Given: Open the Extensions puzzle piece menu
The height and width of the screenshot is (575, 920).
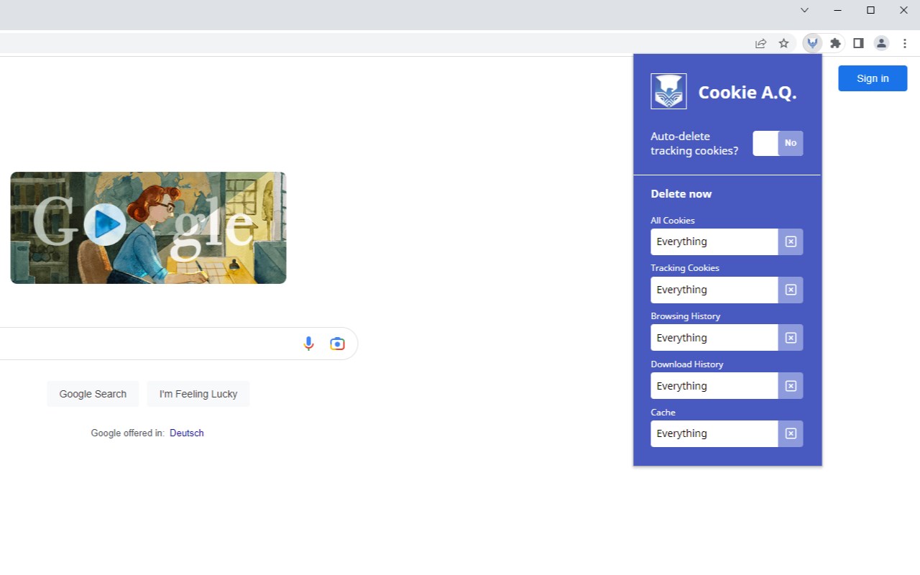Looking at the screenshot, I should (x=835, y=43).
